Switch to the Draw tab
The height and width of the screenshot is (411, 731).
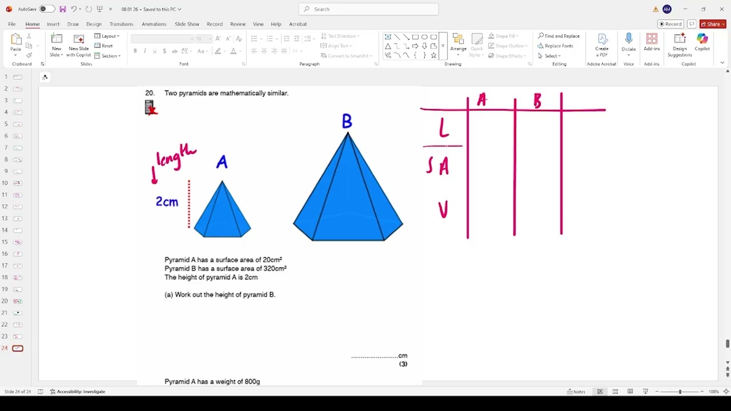pos(73,24)
